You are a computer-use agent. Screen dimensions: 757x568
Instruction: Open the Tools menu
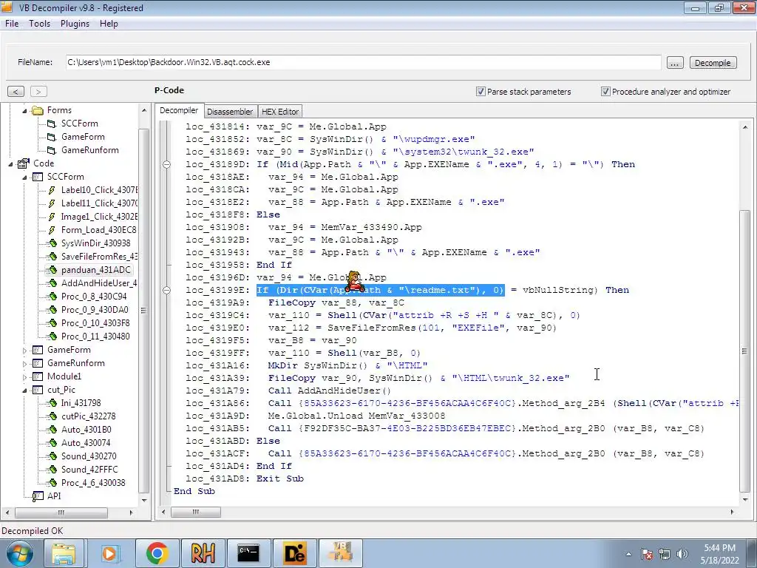pyautogui.click(x=40, y=24)
